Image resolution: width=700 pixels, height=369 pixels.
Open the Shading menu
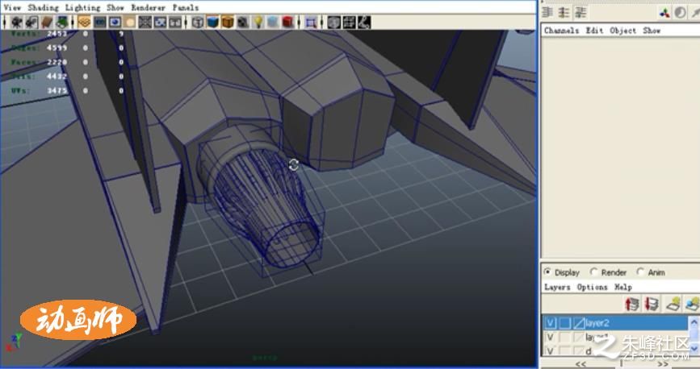[43, 7]
